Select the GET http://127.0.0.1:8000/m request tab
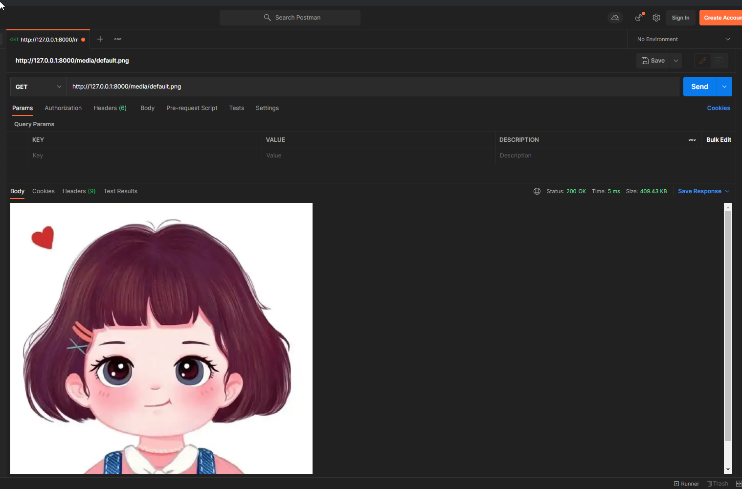Viewport: 742px width, 489px height. pos(48,40)
